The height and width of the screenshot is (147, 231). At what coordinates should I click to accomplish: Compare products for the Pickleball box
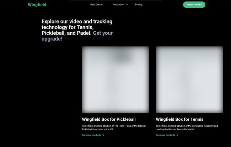[x=91, y=135]
